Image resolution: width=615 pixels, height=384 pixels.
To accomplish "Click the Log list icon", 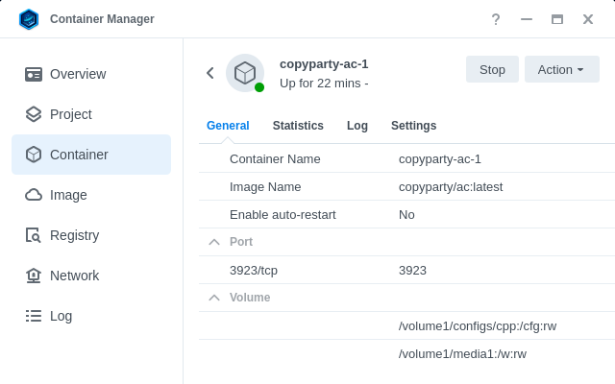I will 34,316.
